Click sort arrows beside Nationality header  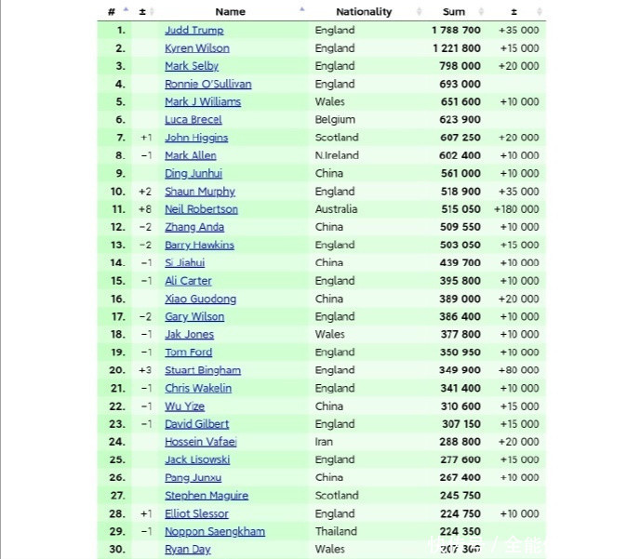click(420, 11)
